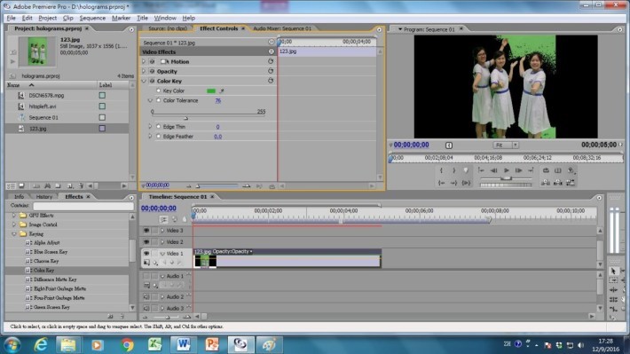Switch to the Audio Mixer tab
This screenshot has width=630, height=354.
(x=282, y=28)
